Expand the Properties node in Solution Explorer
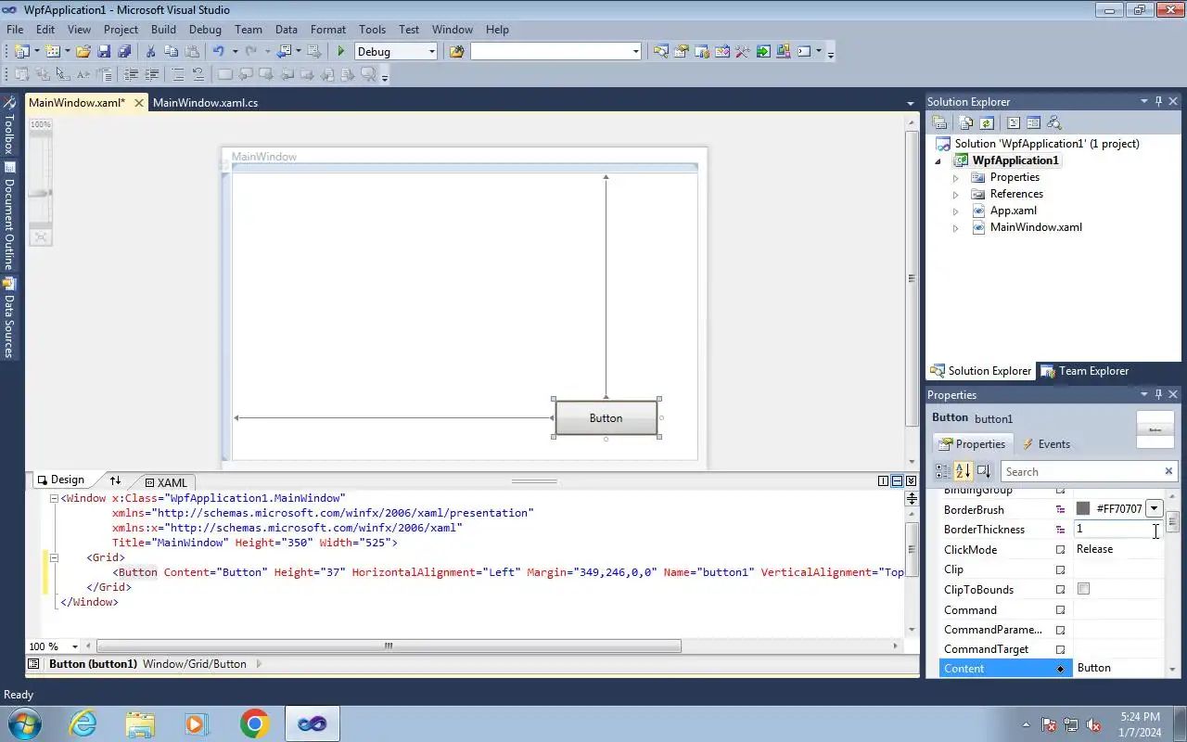 click(956, 177)
